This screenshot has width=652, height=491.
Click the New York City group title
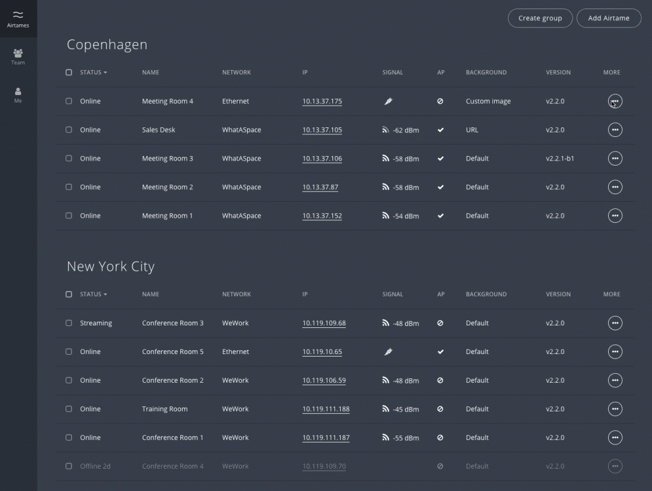[x=111, y=266]
